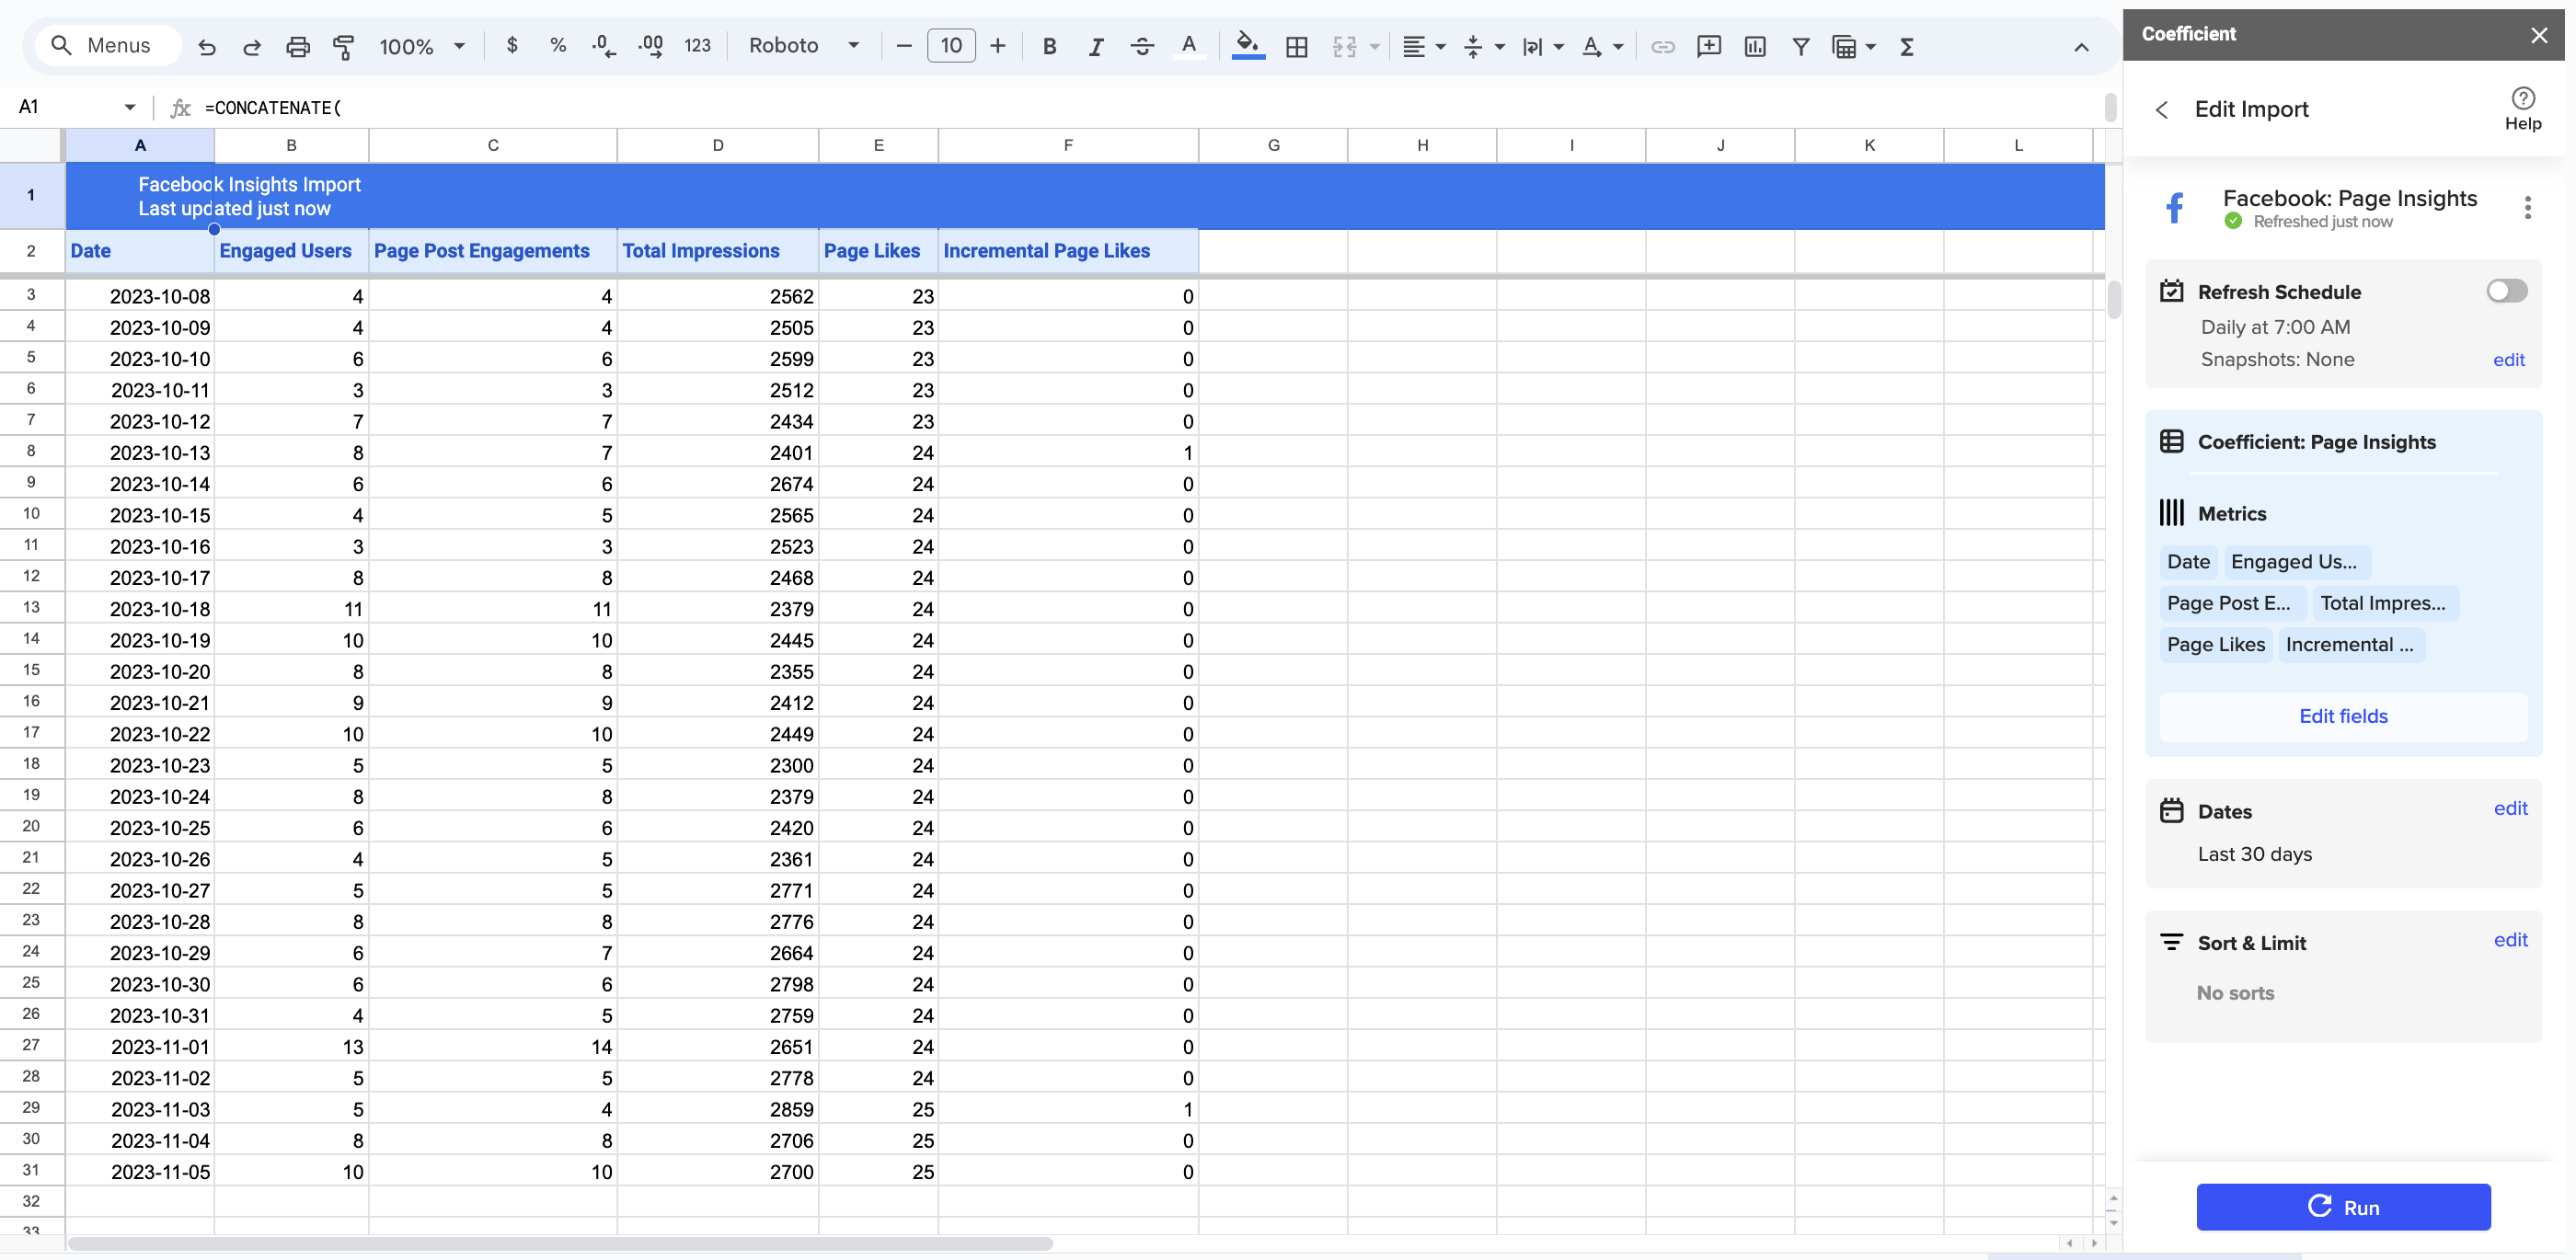Open the Name box A1 dropdown
The width and height of the screenshot is (2576, 1260).
[130, 107]
